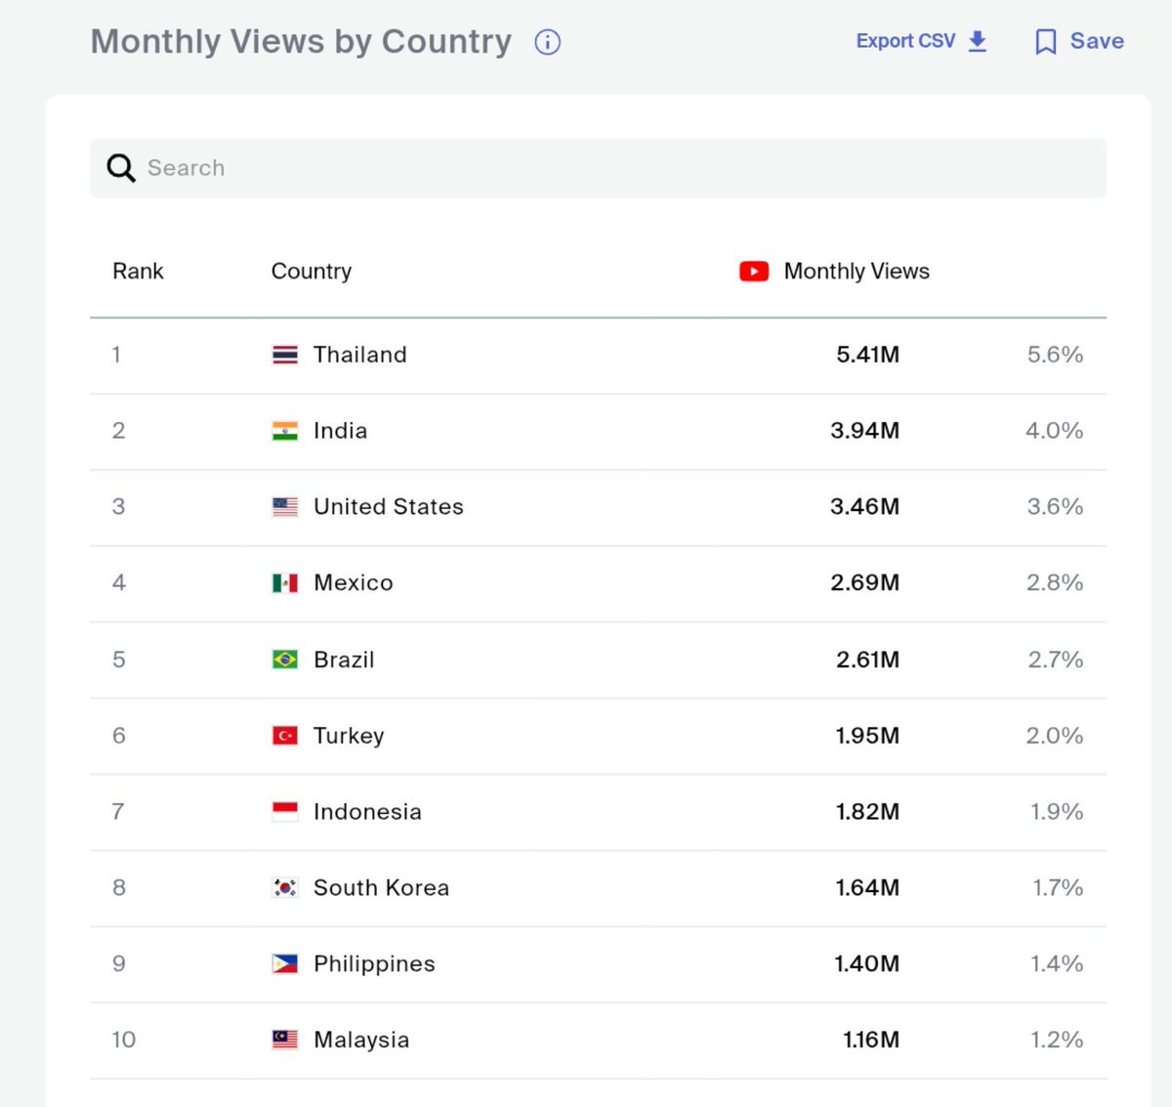
Task: Click the 2.0% share for Turkey
Action: (x=1054, y=736)
